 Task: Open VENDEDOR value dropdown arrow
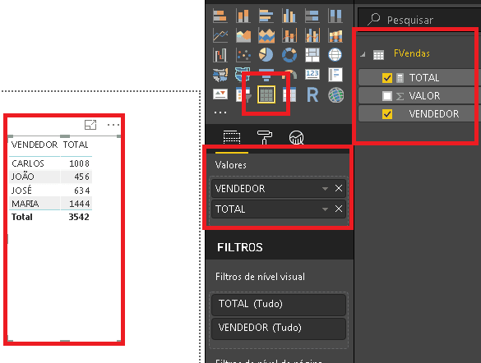point(325,189)
